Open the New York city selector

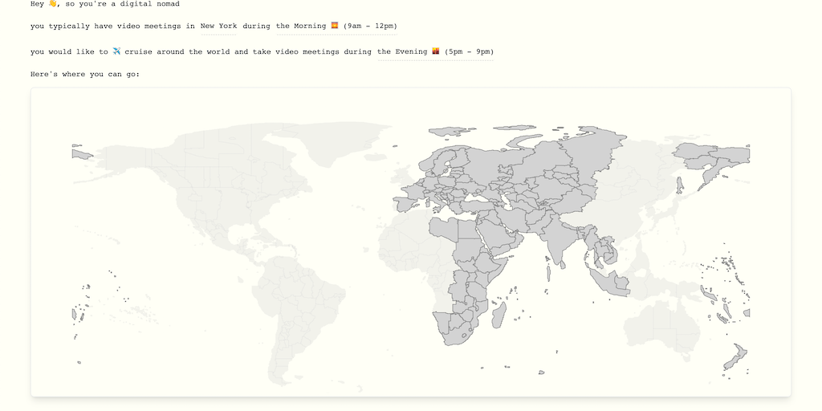coord(218,26)
